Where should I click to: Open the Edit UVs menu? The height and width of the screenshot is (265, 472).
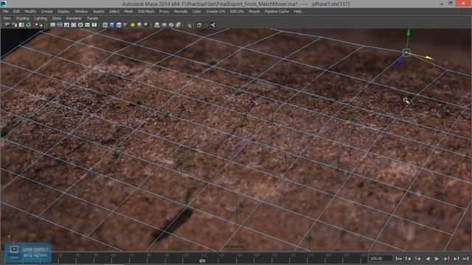(x=237, y=12)
